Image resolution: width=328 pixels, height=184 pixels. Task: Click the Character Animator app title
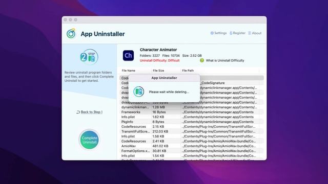click(158, 50)
